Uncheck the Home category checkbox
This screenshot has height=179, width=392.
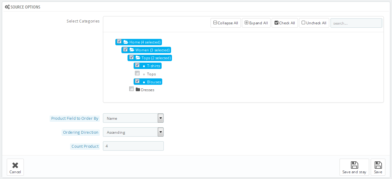(119, 42)
